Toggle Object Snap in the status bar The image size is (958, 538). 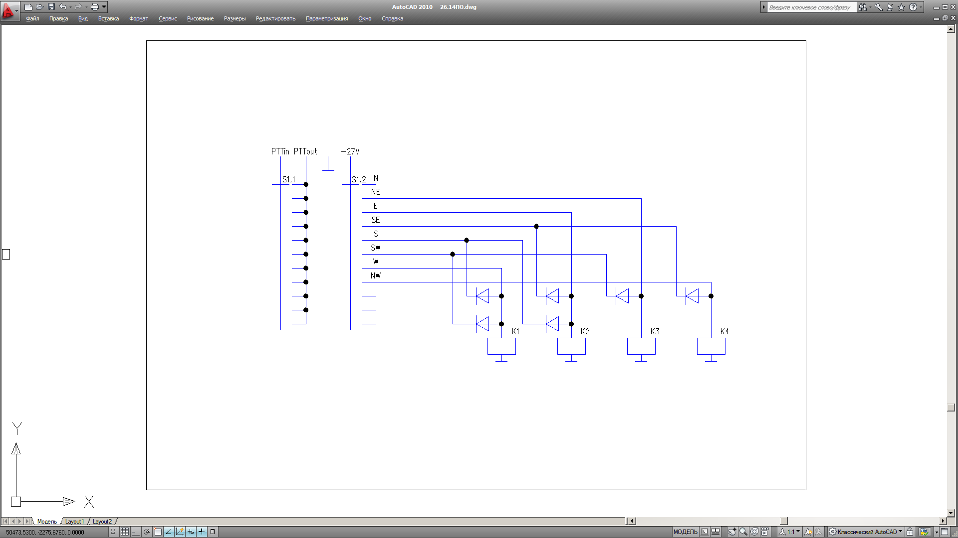pos(158,532)
